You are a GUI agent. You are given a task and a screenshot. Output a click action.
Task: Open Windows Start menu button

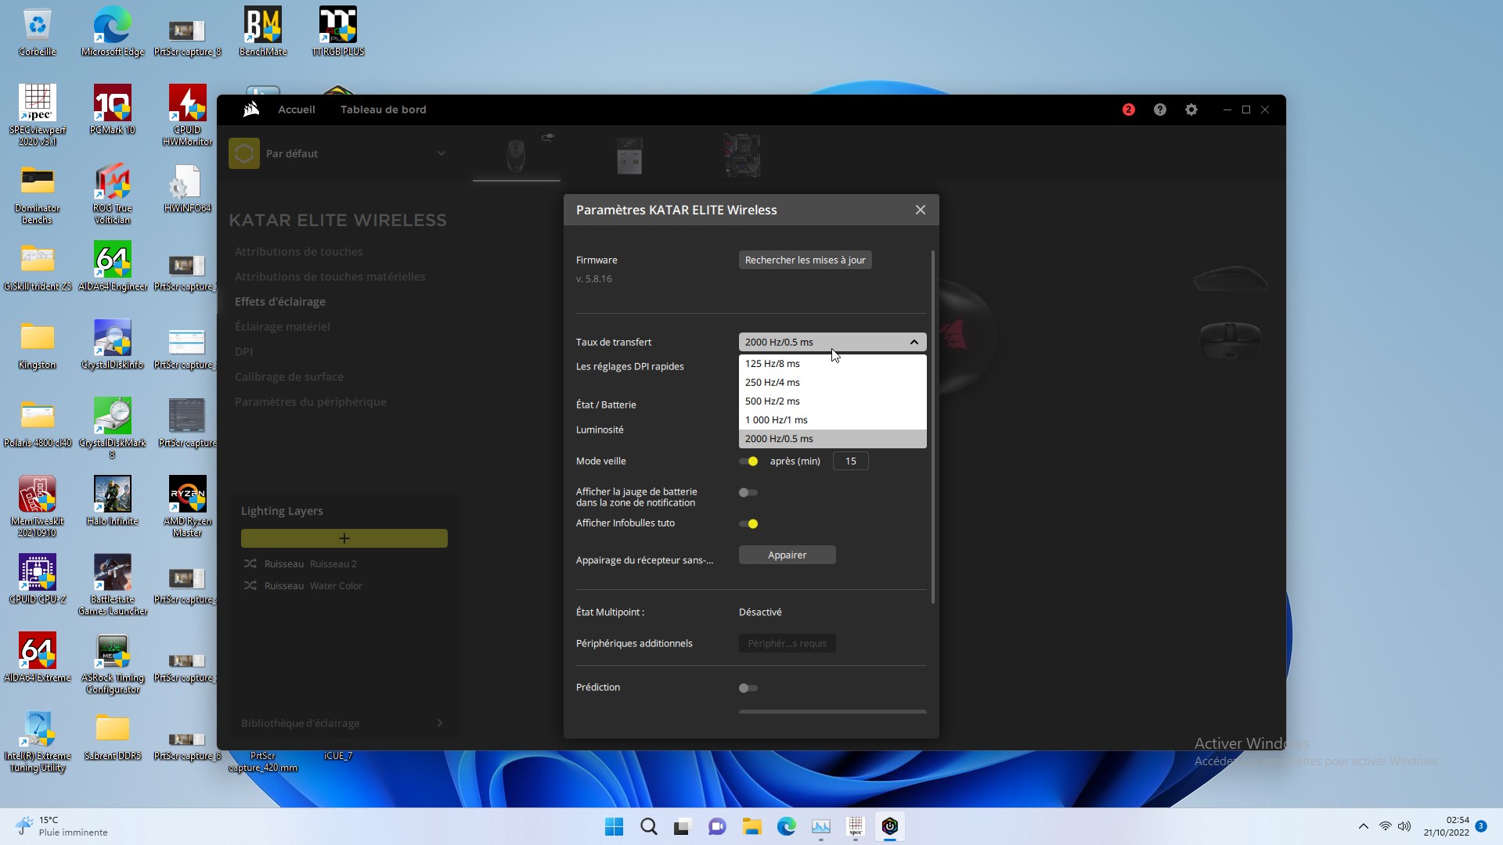point(615,826)
